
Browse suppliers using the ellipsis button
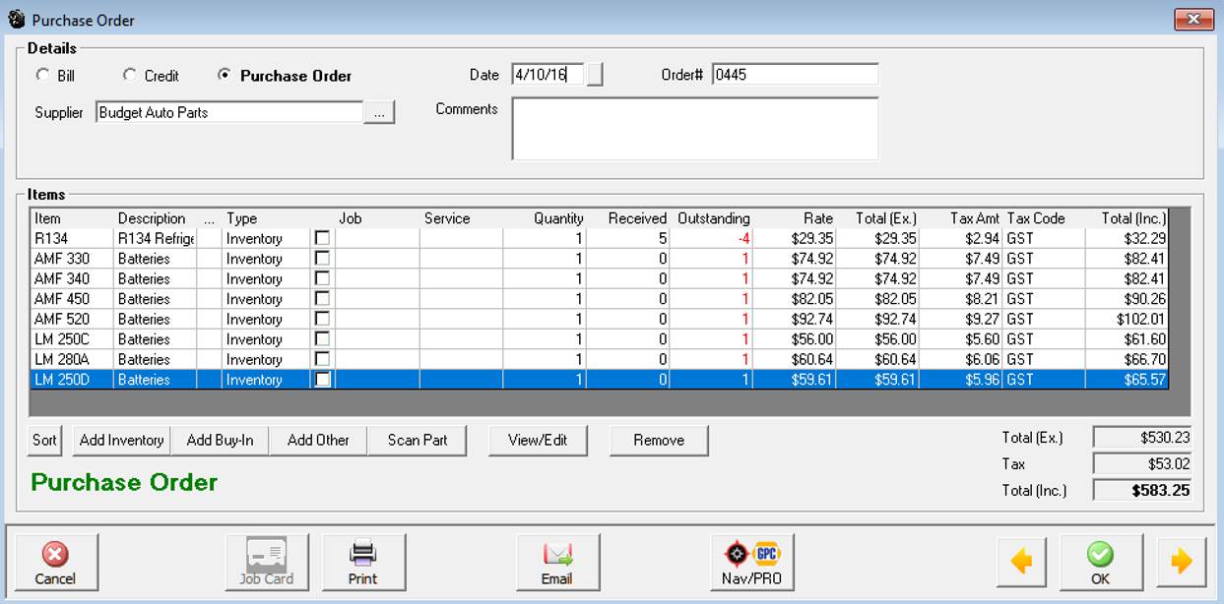click(379, 113)
